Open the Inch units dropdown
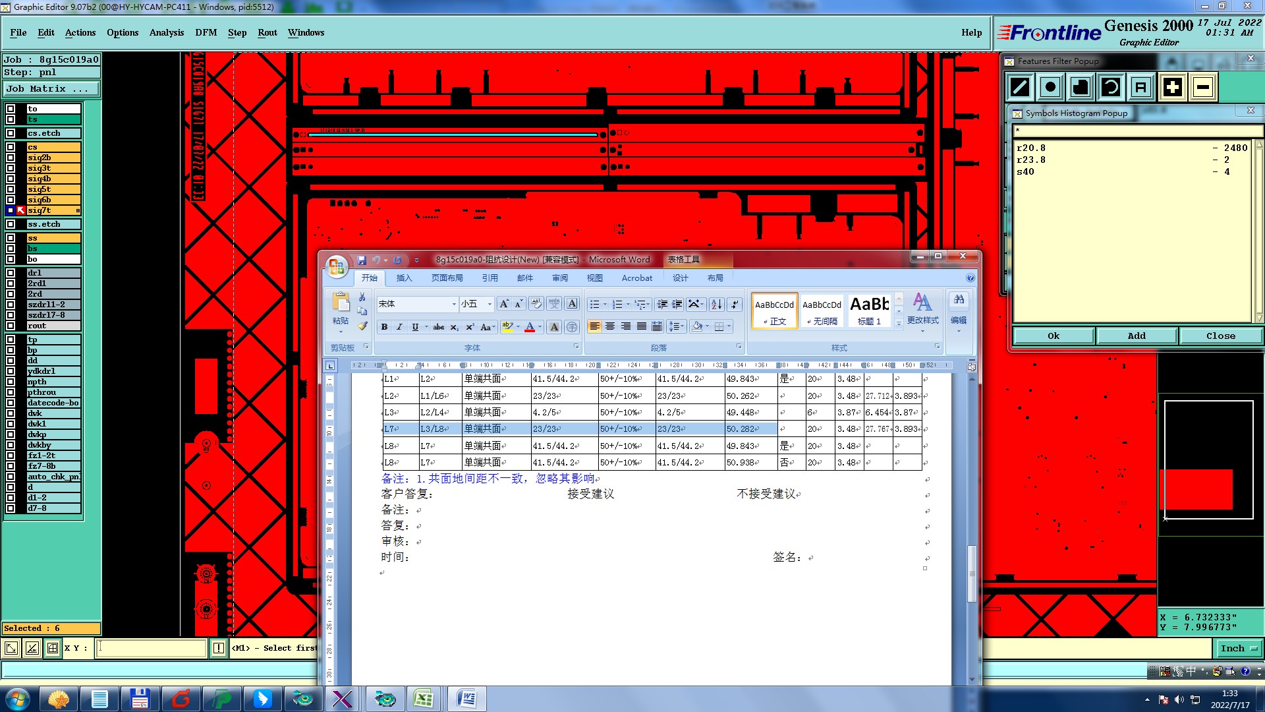Viewport: 1265px width, 712px height. (1238, 648)
